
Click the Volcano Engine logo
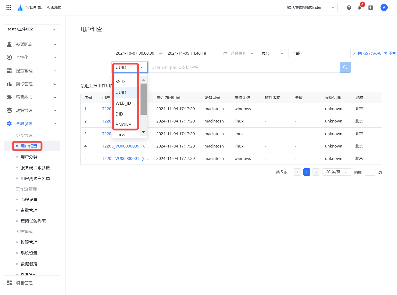coord(20,7)
